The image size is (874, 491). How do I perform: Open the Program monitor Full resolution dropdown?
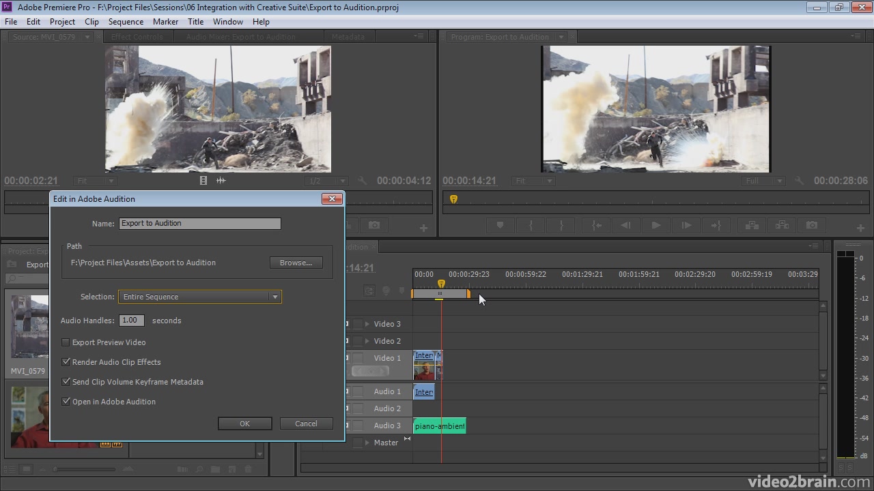click(765, 181)
